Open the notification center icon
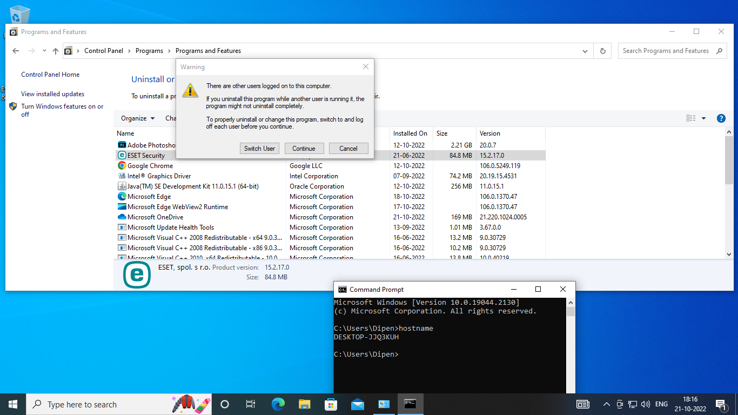Image resolution: width=738 pixels, height=415 pixels. [721, 404]
